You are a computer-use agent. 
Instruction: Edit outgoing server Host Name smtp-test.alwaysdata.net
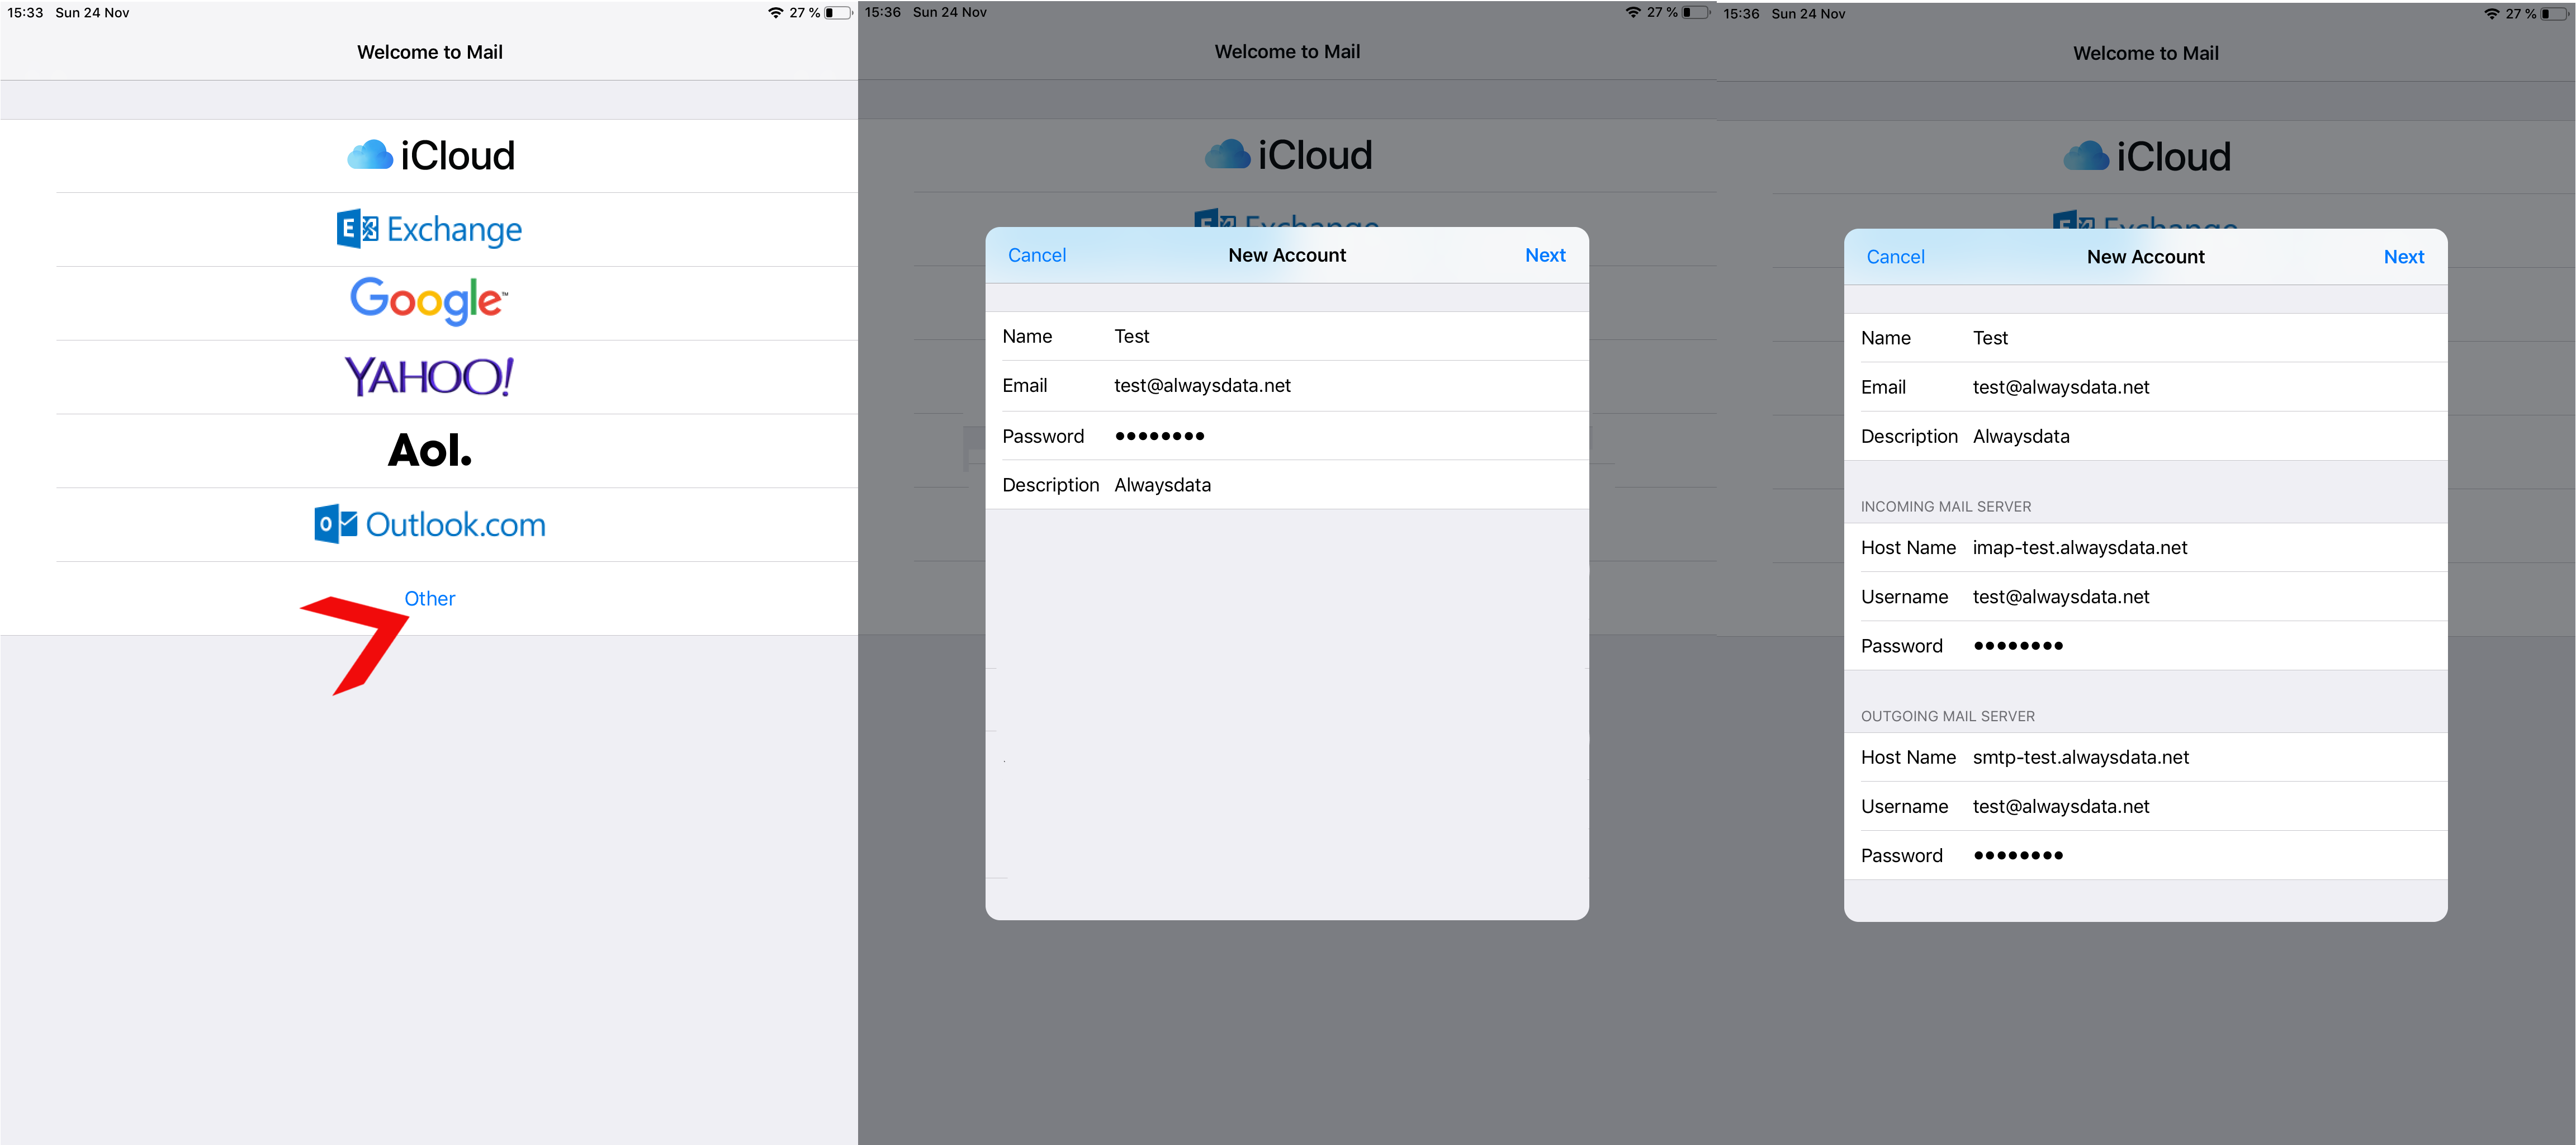pos(2145,757)
